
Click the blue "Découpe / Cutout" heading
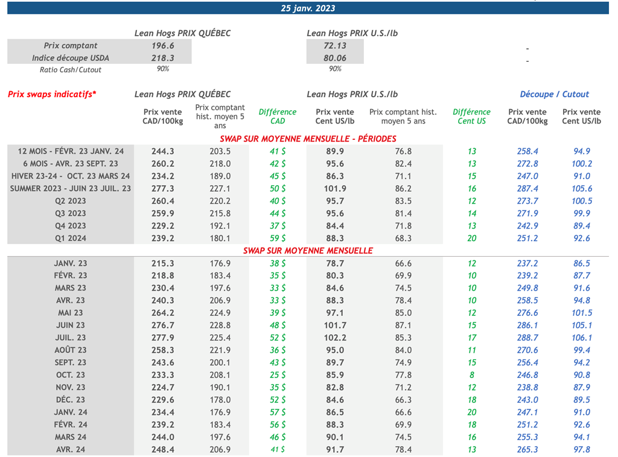pyautogui.click(x=554, y=94)
